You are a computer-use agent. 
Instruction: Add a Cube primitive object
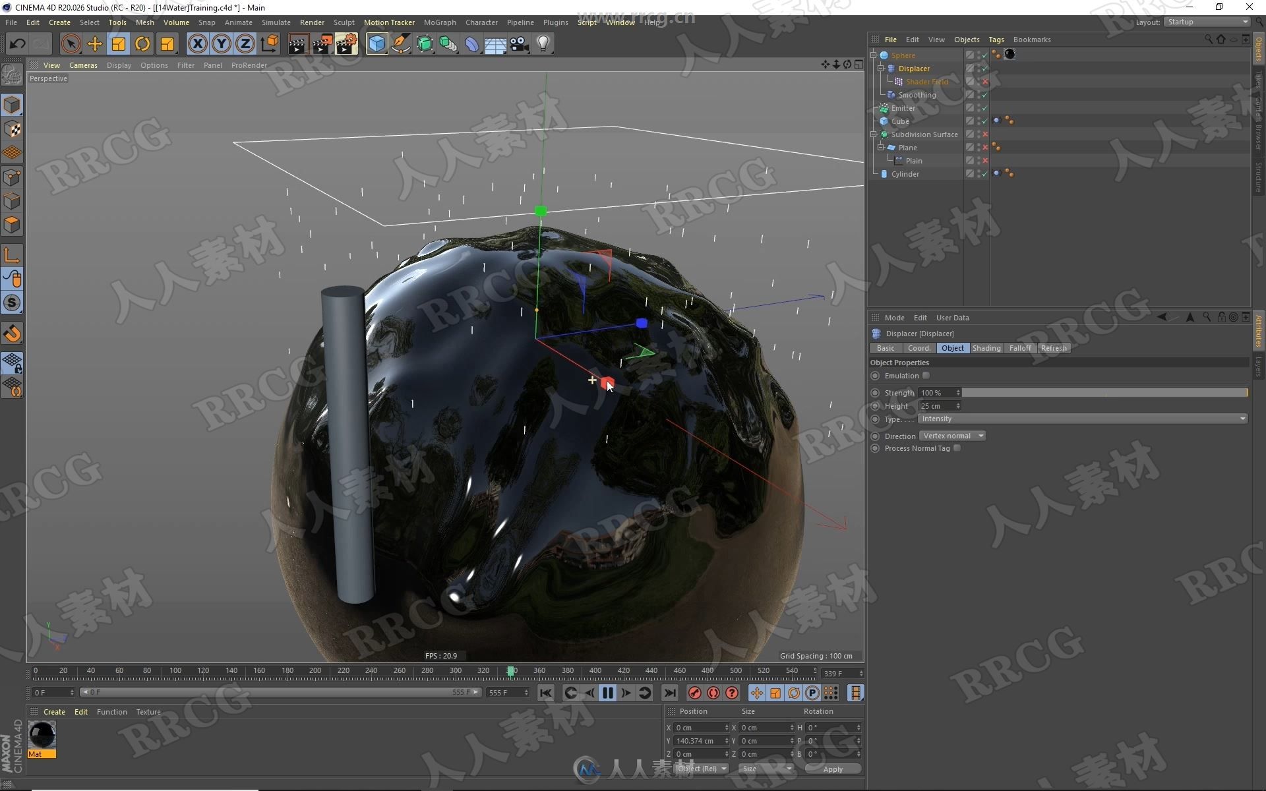[377, 44]
